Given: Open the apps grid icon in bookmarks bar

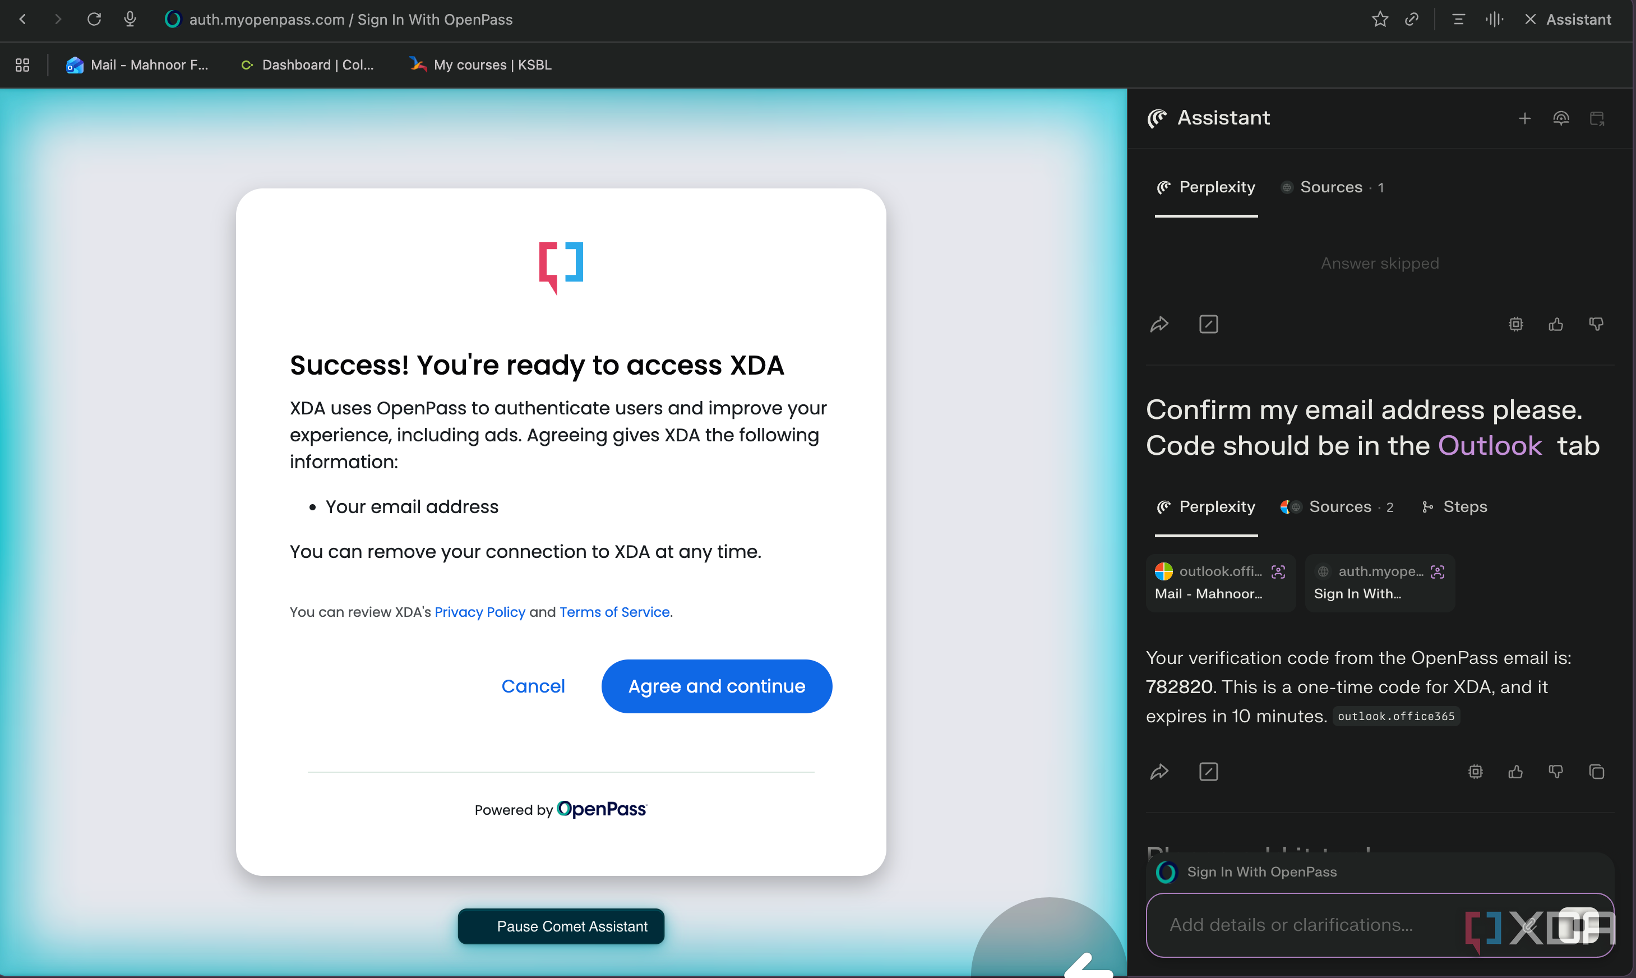Looking at the screenshot, I should [22, 64].
